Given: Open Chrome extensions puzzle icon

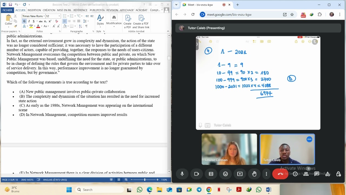Looking at the screenshot, I should point(320,15).
